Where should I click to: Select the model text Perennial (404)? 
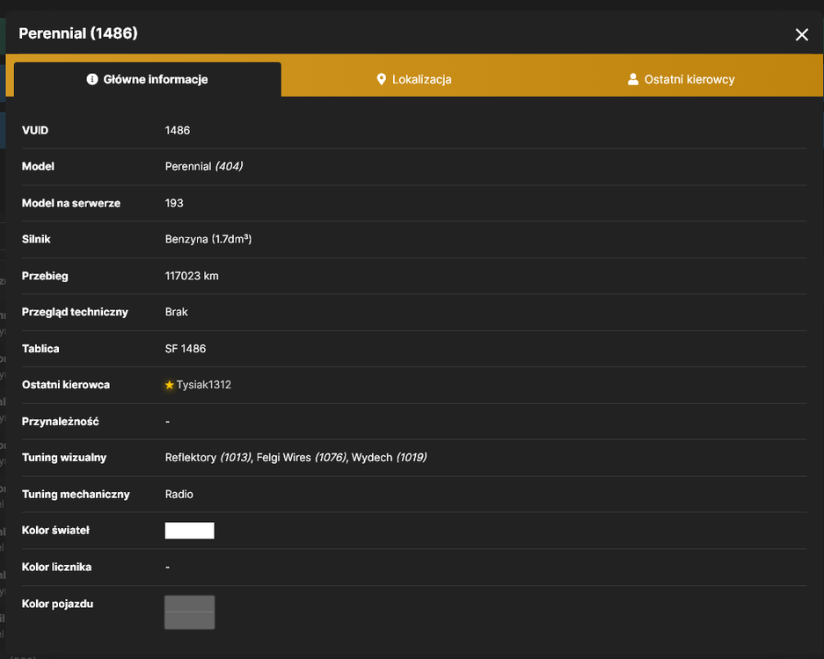[204, 166]
